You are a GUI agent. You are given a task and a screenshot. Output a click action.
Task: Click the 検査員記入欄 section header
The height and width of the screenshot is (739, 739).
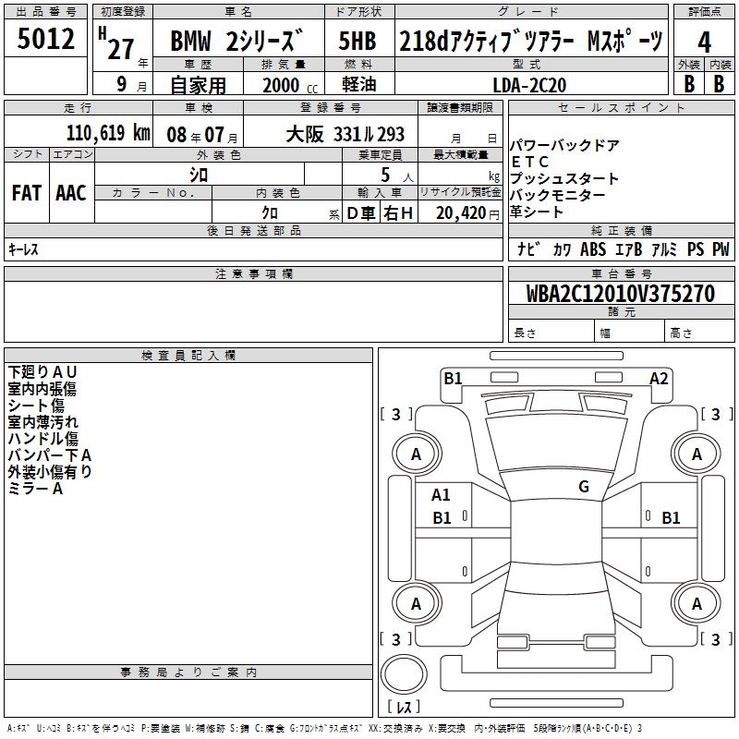pyautogui.click(x=188, y=355)
